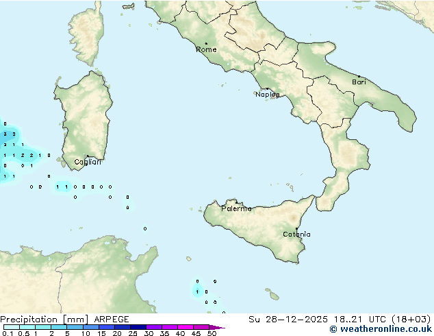Pick the 20–25 mm legend swatch

pos(123,327)
